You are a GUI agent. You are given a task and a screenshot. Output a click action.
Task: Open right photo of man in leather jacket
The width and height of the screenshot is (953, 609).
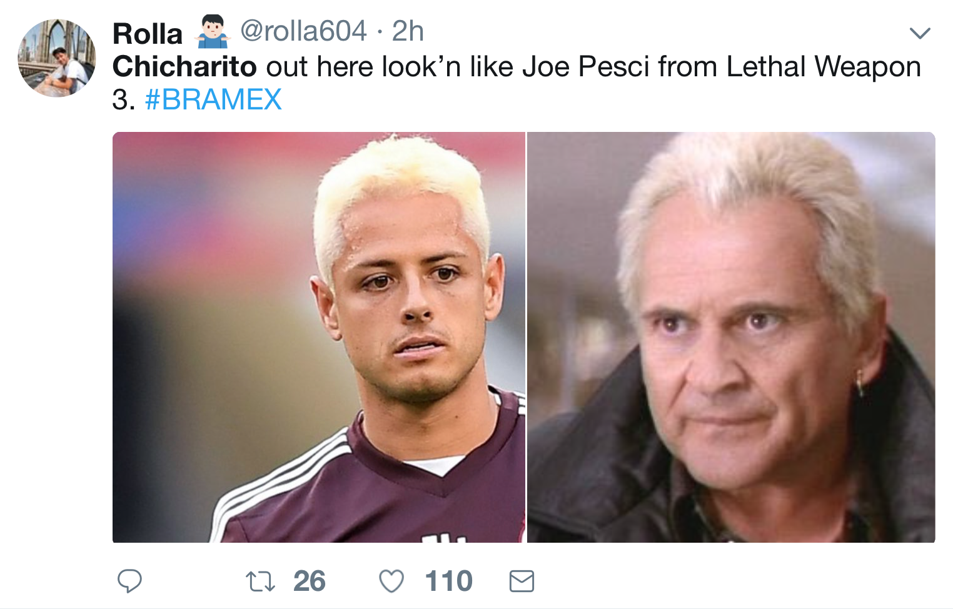coord(731,337)
